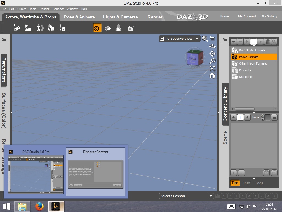
Task: Click the frame selection viewport icon
Action: point(212,68)
